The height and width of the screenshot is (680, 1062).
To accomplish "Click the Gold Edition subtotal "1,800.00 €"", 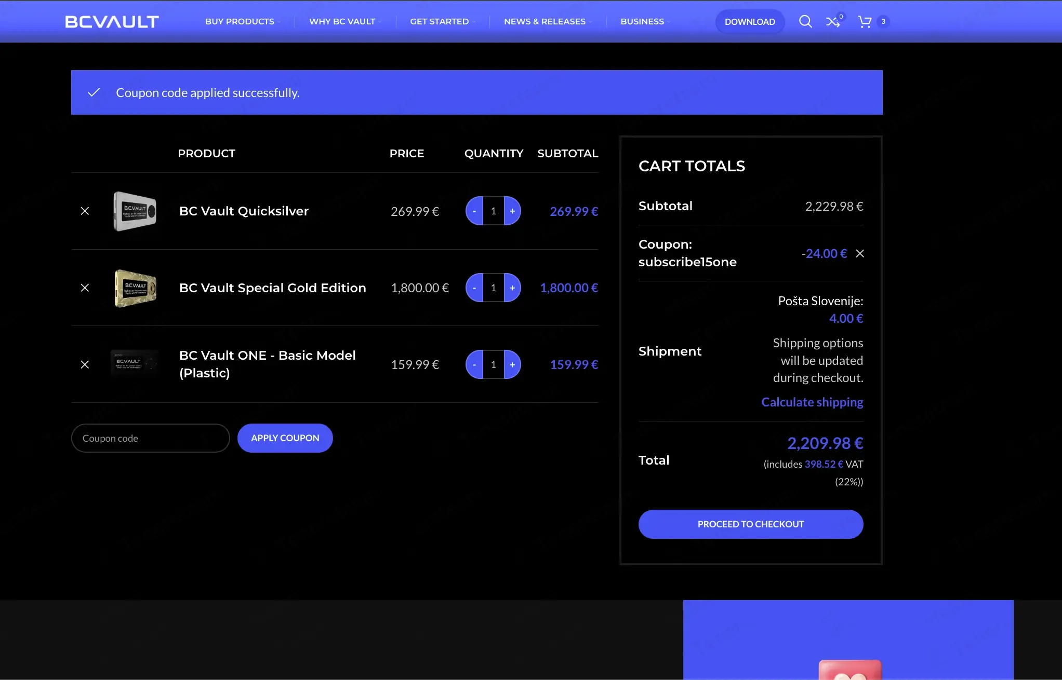I will [569, 288].
